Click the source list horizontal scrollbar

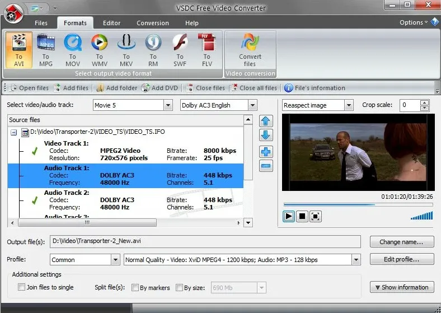point(87,223)
